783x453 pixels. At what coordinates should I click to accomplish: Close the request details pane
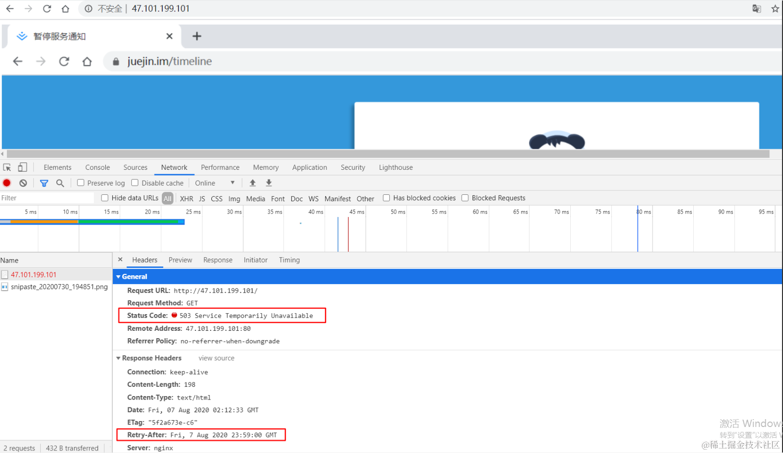coord(120,260)
